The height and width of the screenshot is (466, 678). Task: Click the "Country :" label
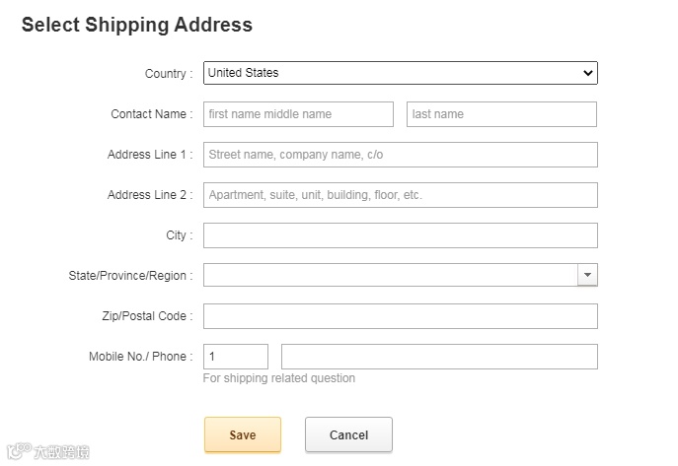168,74
